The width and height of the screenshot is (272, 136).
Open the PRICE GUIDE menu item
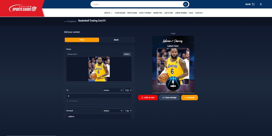[x=132, y=13]
